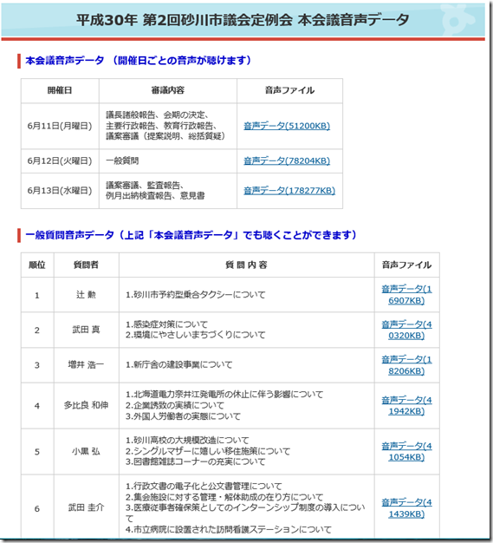Open the June 11 audio file link (51200KB)
Viewport: 493px width, 543px height.
[x=287, y=126]
